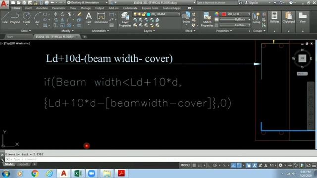This screenshot has width=317, height=178.
Task: Expand the Modify panel
Action: click(x=67, y=31)
